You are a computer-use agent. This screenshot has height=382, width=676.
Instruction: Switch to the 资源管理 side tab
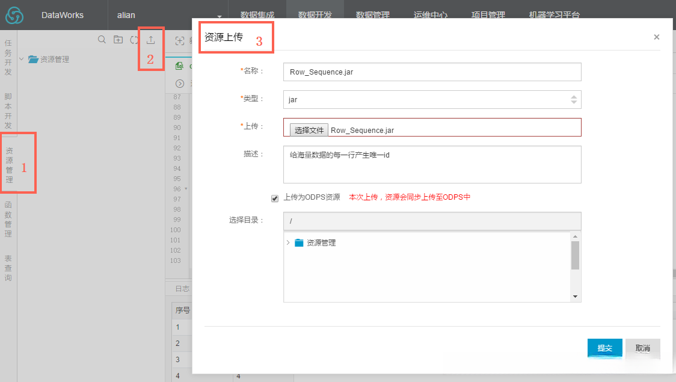10,165
